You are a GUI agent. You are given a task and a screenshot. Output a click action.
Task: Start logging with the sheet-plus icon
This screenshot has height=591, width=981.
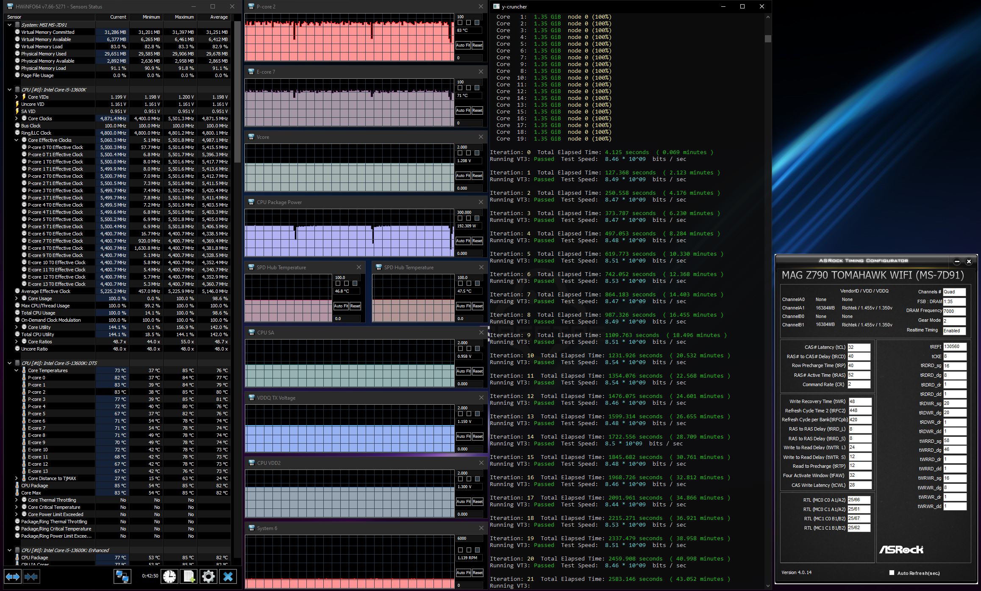(x=189, y=577)
